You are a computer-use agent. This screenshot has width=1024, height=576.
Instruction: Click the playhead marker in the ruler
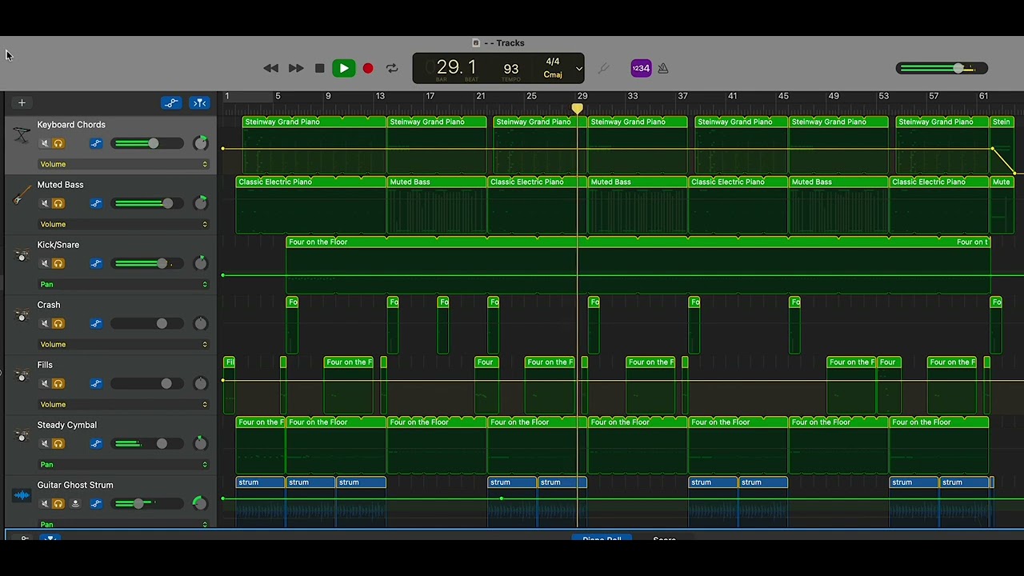(x=577, y=108)
